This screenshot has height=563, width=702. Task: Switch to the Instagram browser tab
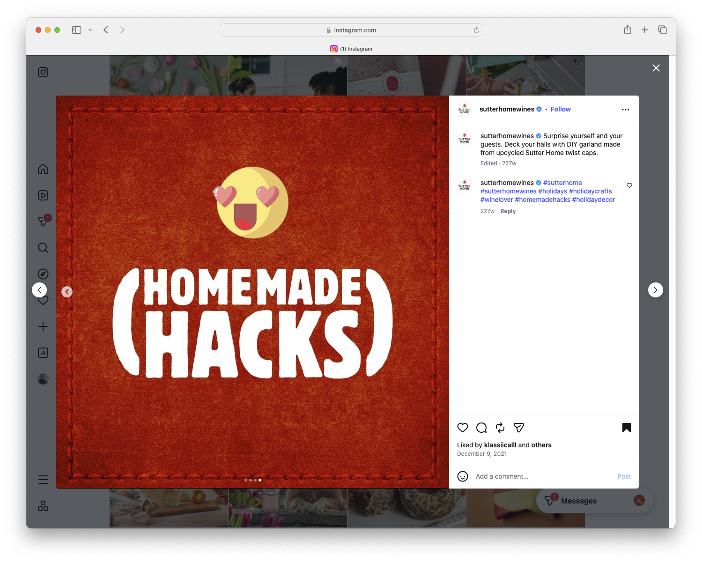[x=352, y=48]
